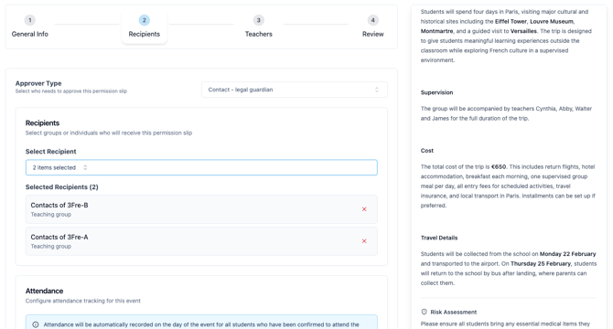The height and width of the screenshot is (329, 613).
Task: Open the Approver Type dropdown
Action: pos(295,90)
